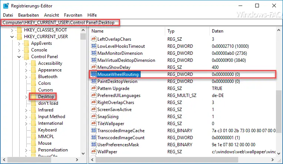Select the Keyboard key in the tree
The height and width of the screenshot is (164, 283).
[47, 130]
